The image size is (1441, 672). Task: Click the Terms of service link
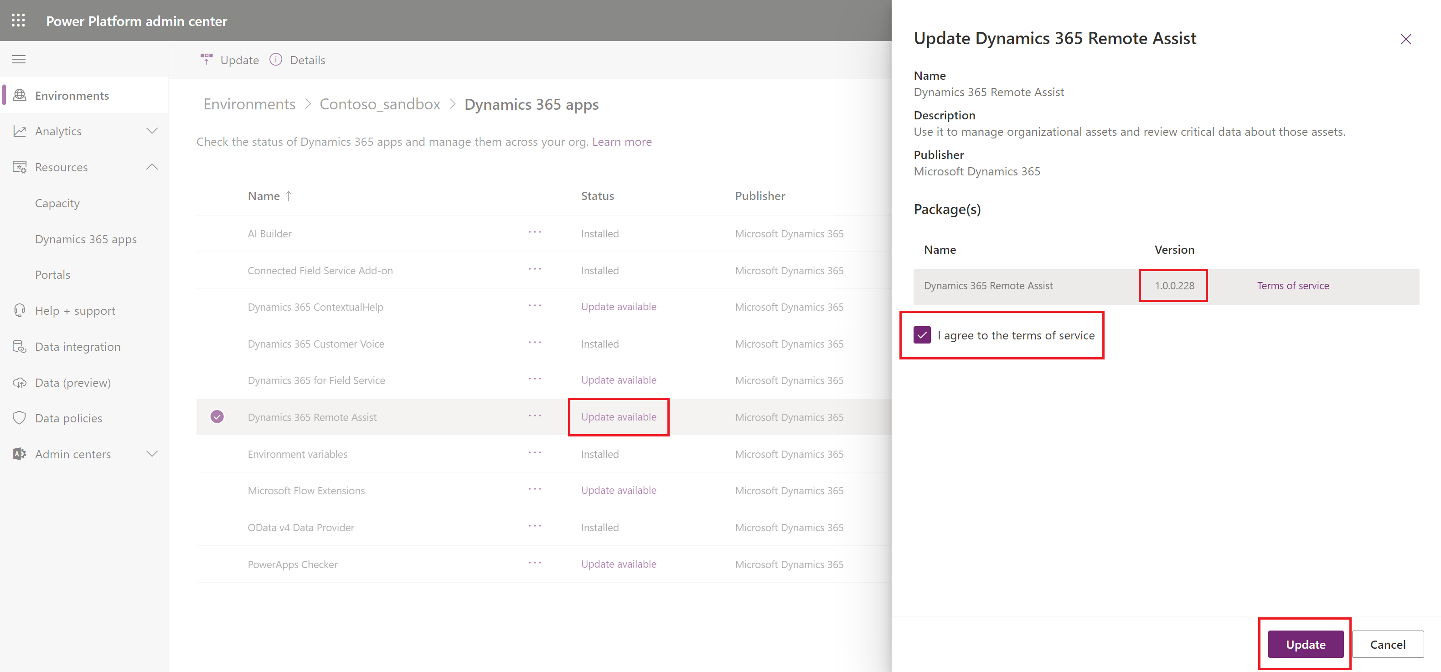click(x=1293, y=286)
